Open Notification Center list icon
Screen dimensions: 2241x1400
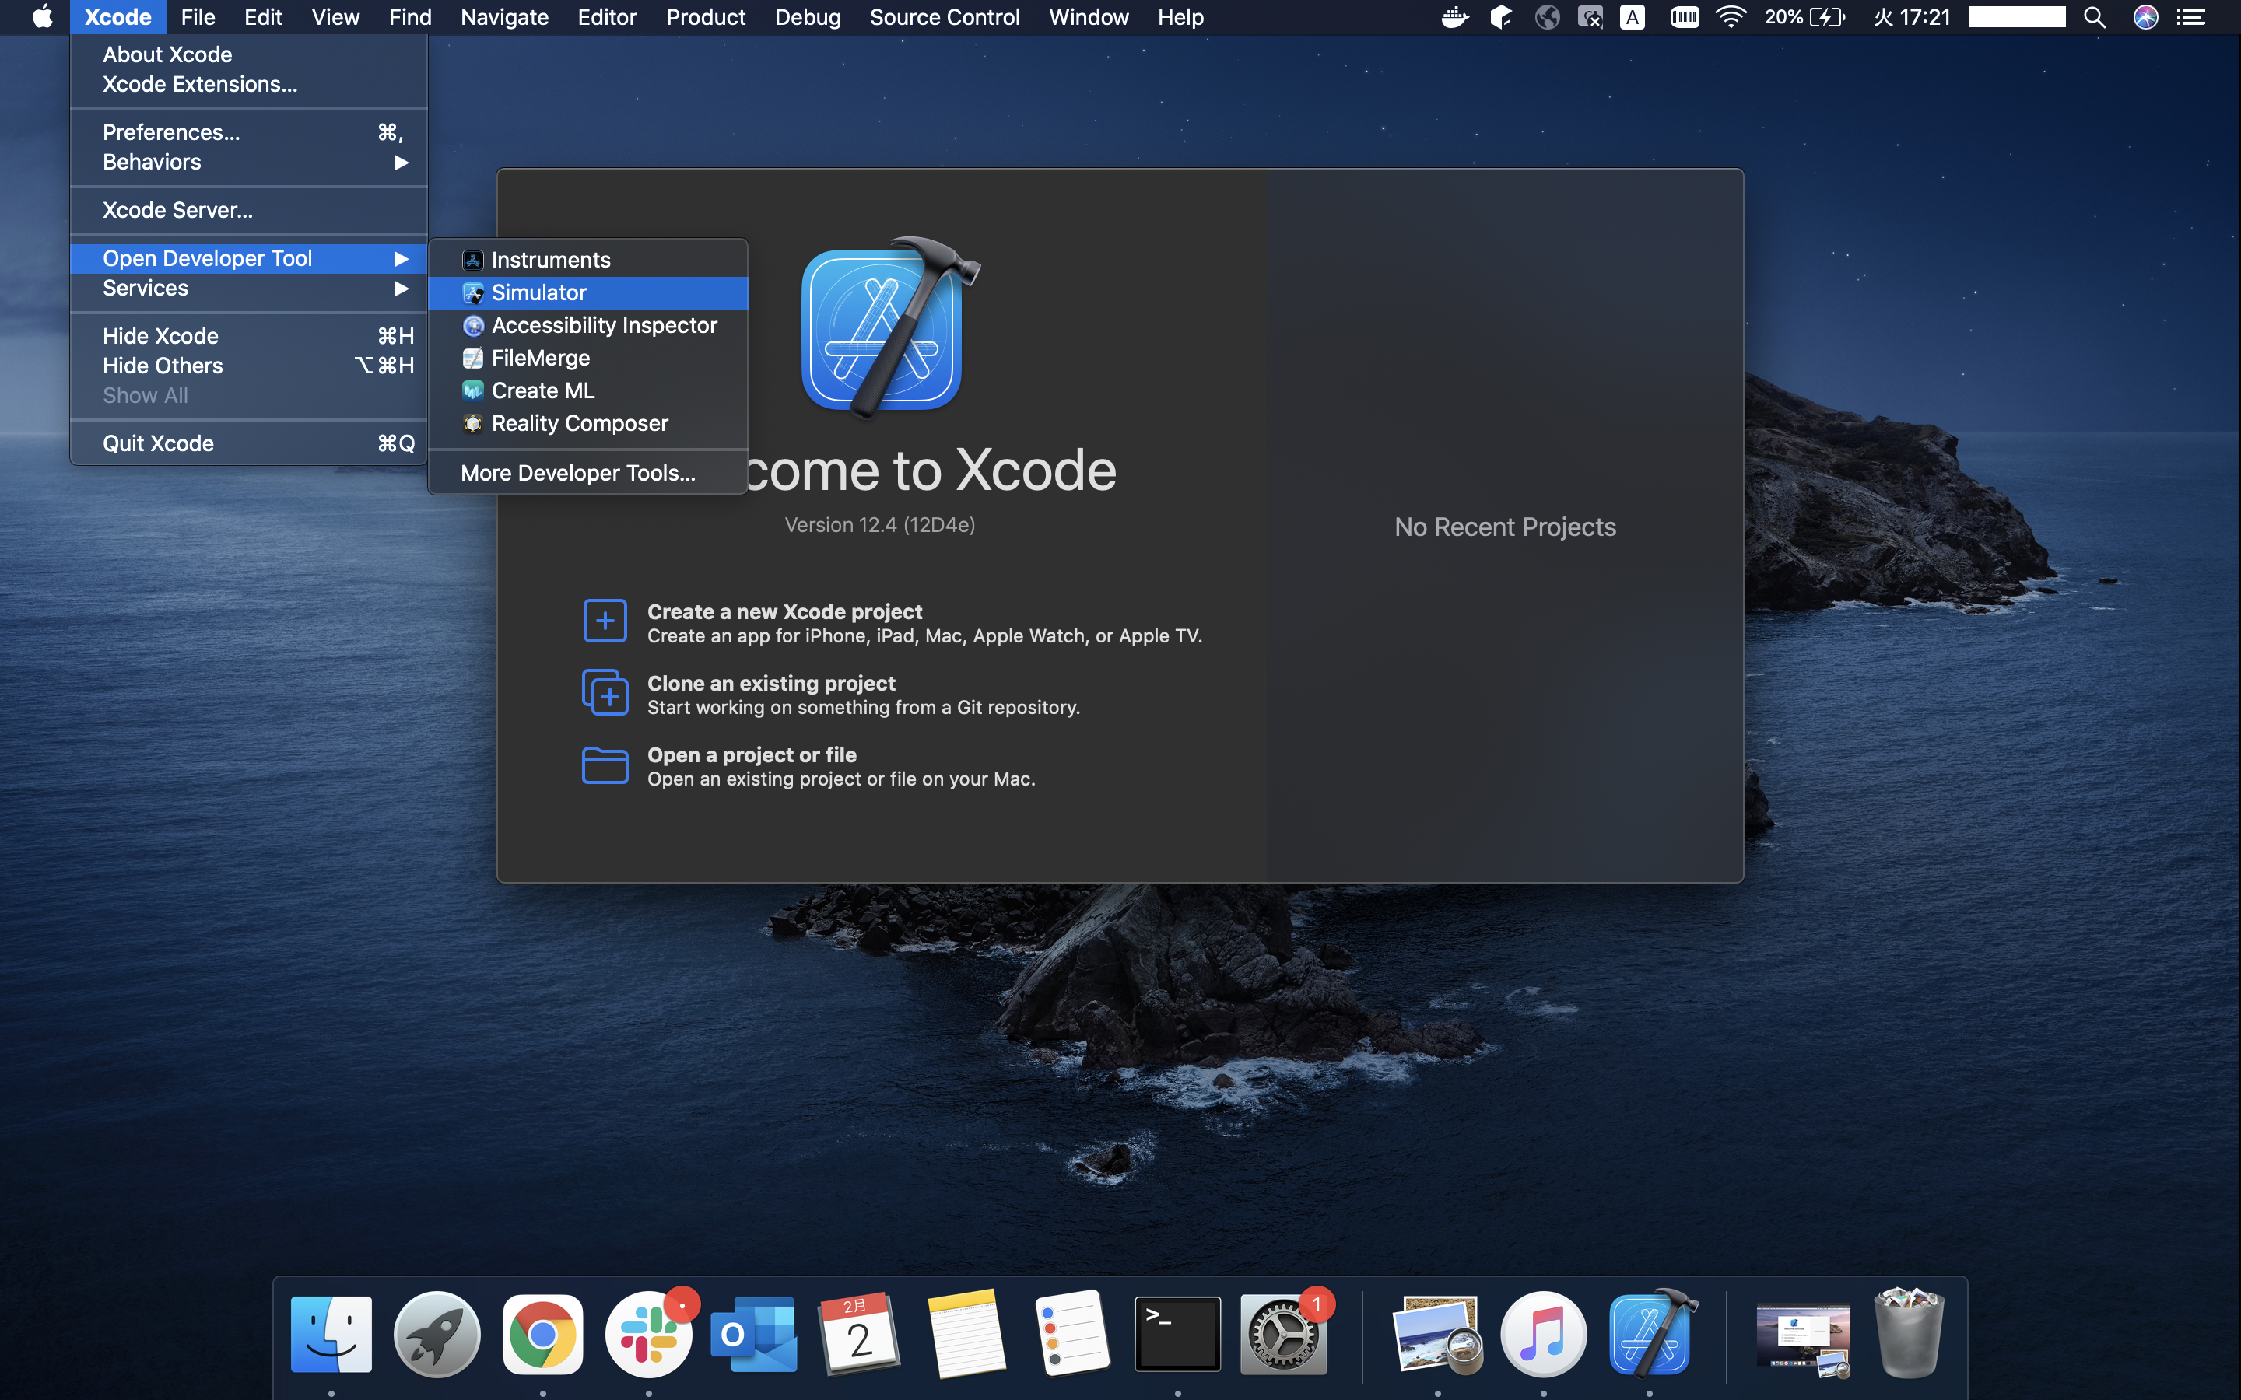click(x=2191, y=16)
